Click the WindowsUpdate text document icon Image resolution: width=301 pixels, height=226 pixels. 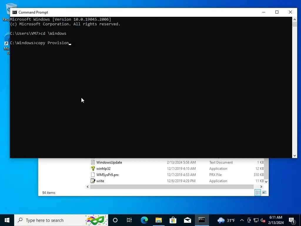click(x=93, y=162)
